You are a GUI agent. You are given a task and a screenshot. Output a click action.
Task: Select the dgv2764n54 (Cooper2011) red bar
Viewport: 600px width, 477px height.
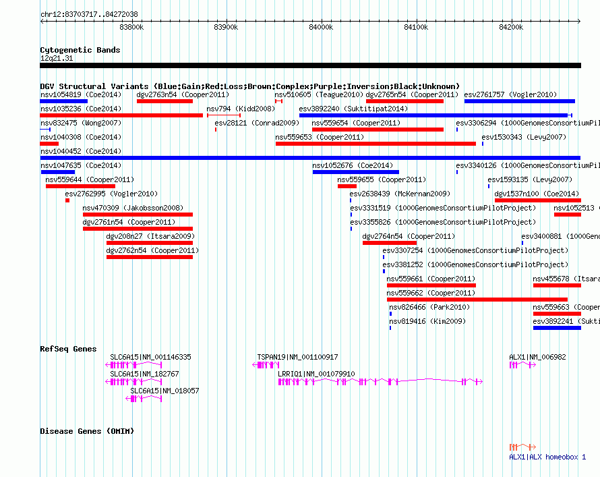pos(390,243)
